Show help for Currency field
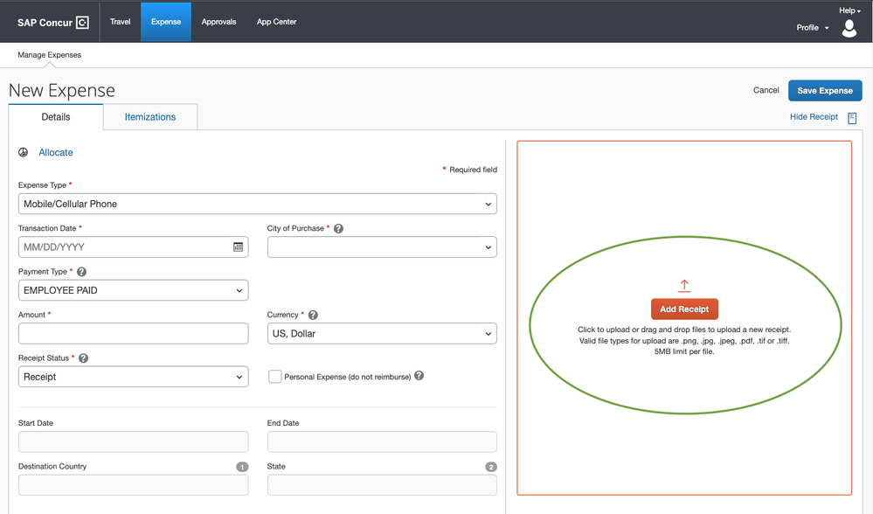This screenshot has height=514, width=873. point(313,315)
